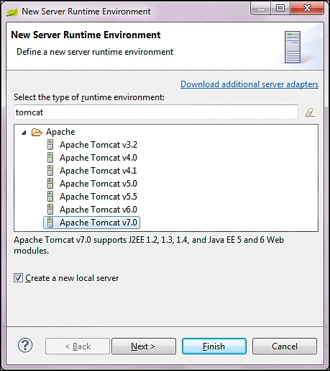Click server icon beside Apache Tomcat v5.0
The image size is (330, 371).
click(x=50, y=184)
